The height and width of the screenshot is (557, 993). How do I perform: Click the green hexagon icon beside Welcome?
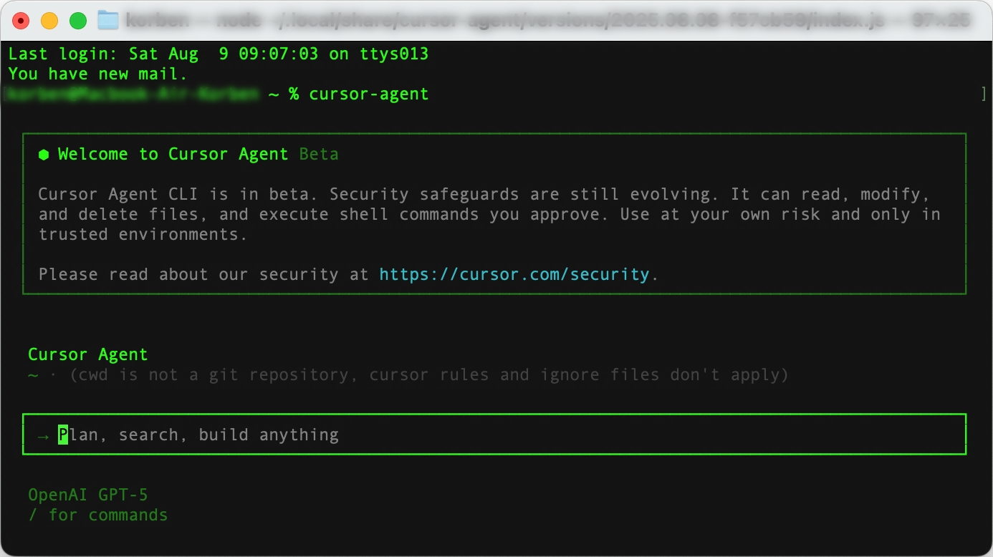(x=44, y=154)
